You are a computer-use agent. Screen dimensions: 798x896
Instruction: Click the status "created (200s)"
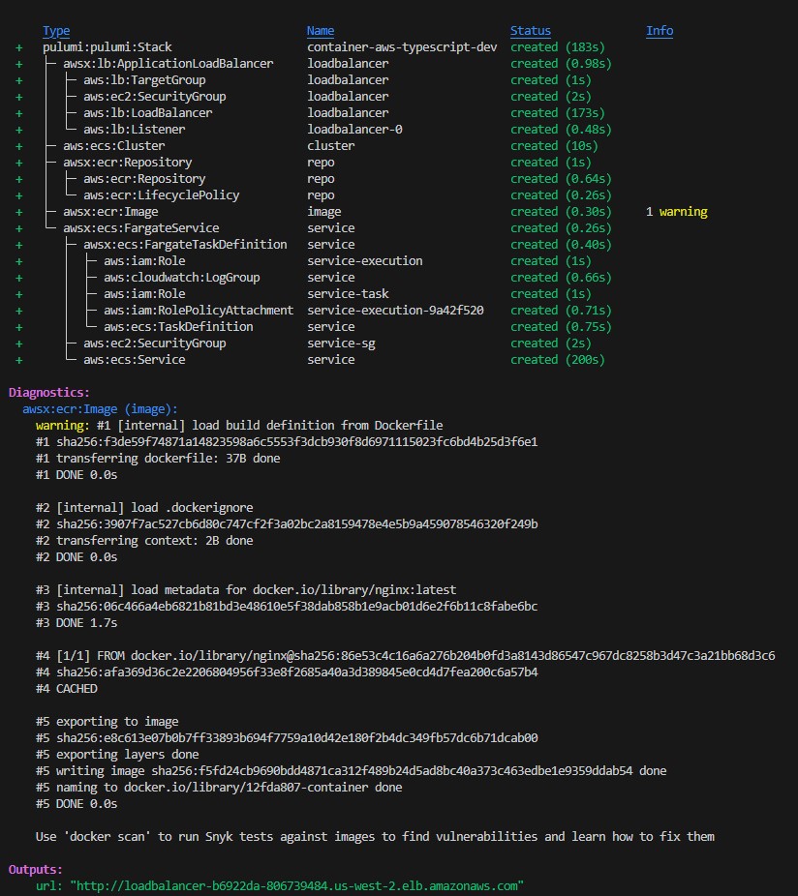558,360
